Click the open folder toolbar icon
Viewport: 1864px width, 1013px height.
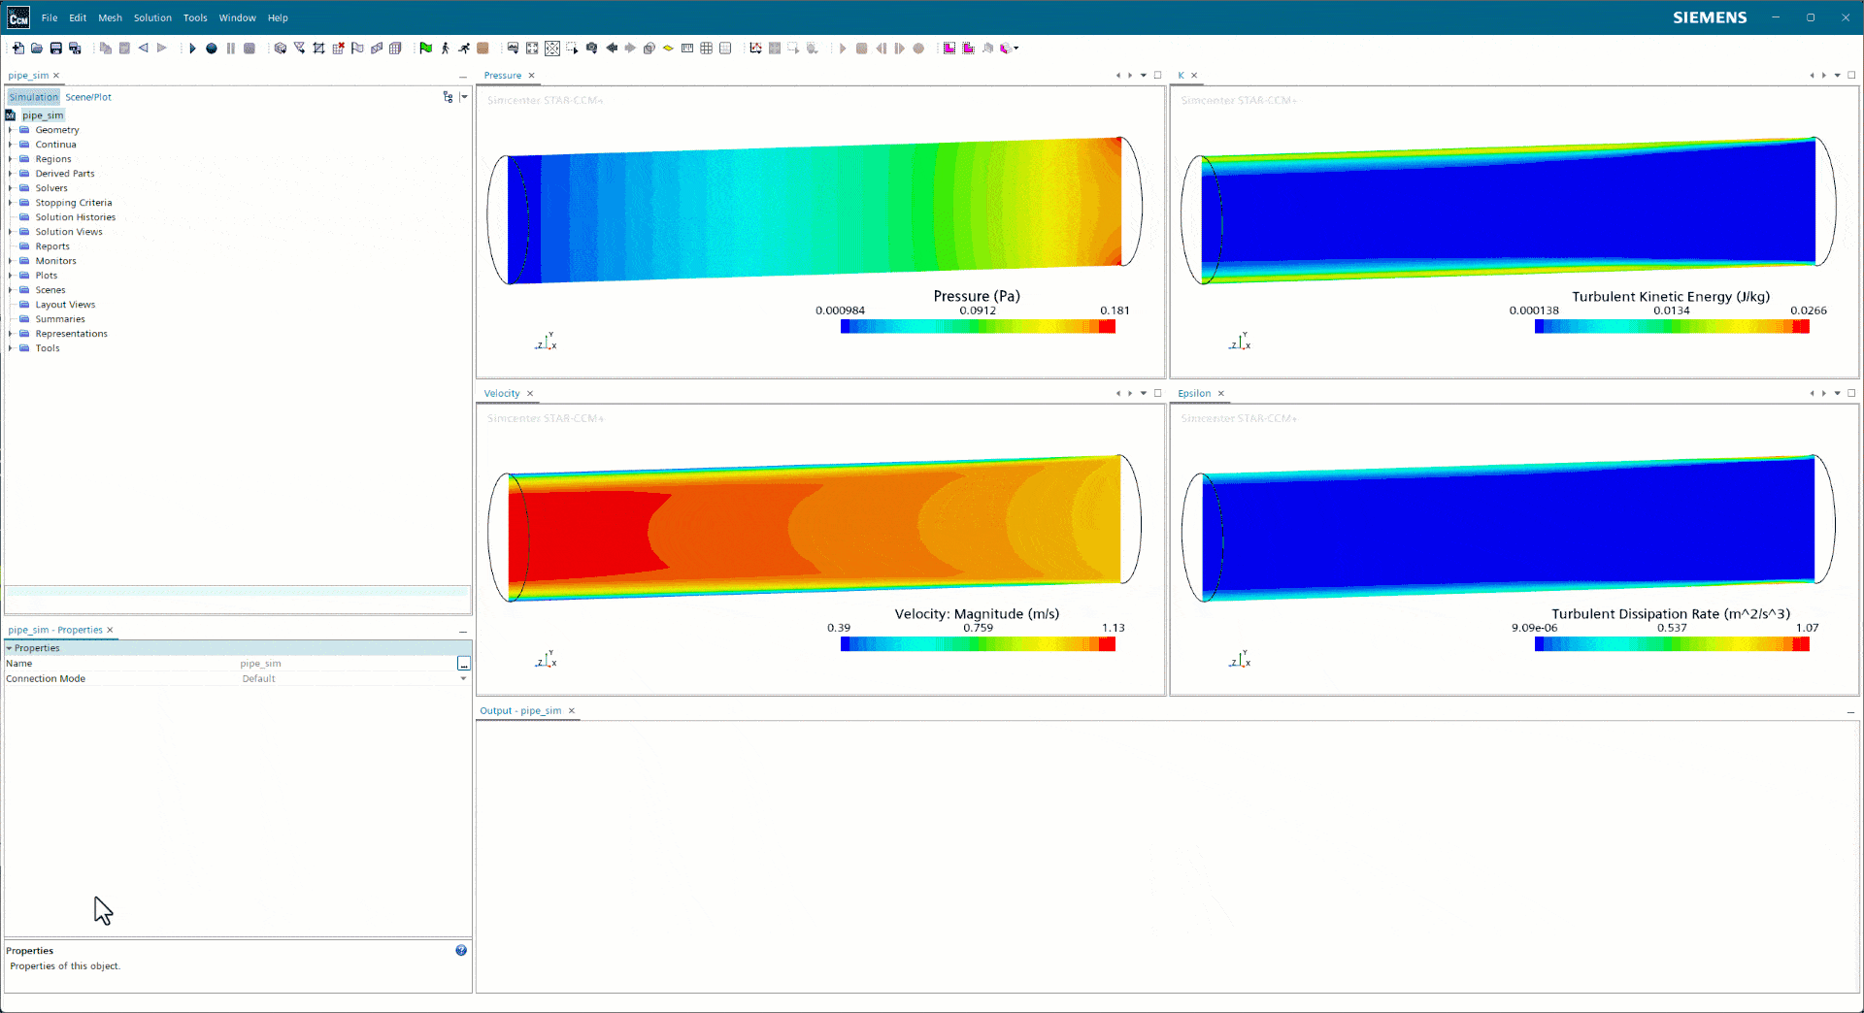pyautogui.click(x=37, y=48)
